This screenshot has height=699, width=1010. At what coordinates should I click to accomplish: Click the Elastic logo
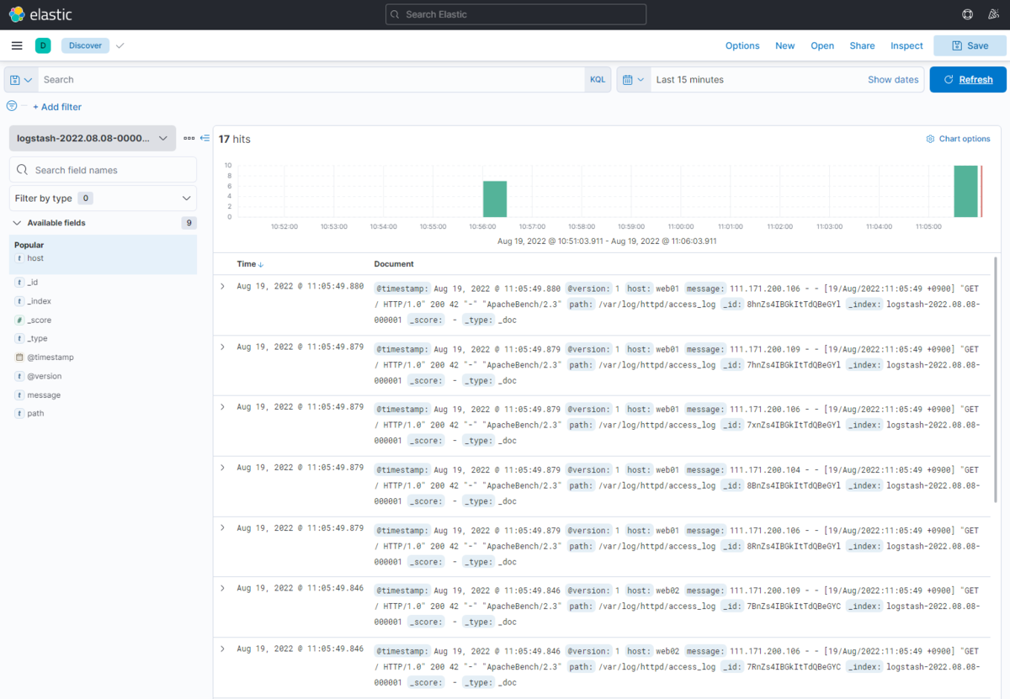coord(40,14)
